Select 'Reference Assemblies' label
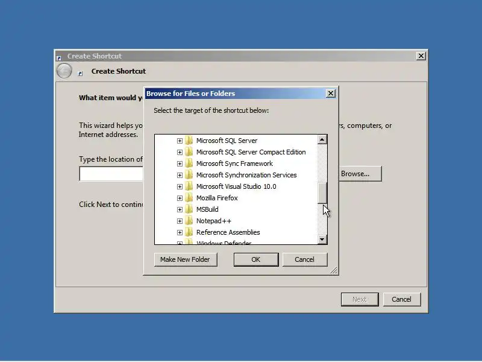The image size is (482, 362). coord(228,232)
